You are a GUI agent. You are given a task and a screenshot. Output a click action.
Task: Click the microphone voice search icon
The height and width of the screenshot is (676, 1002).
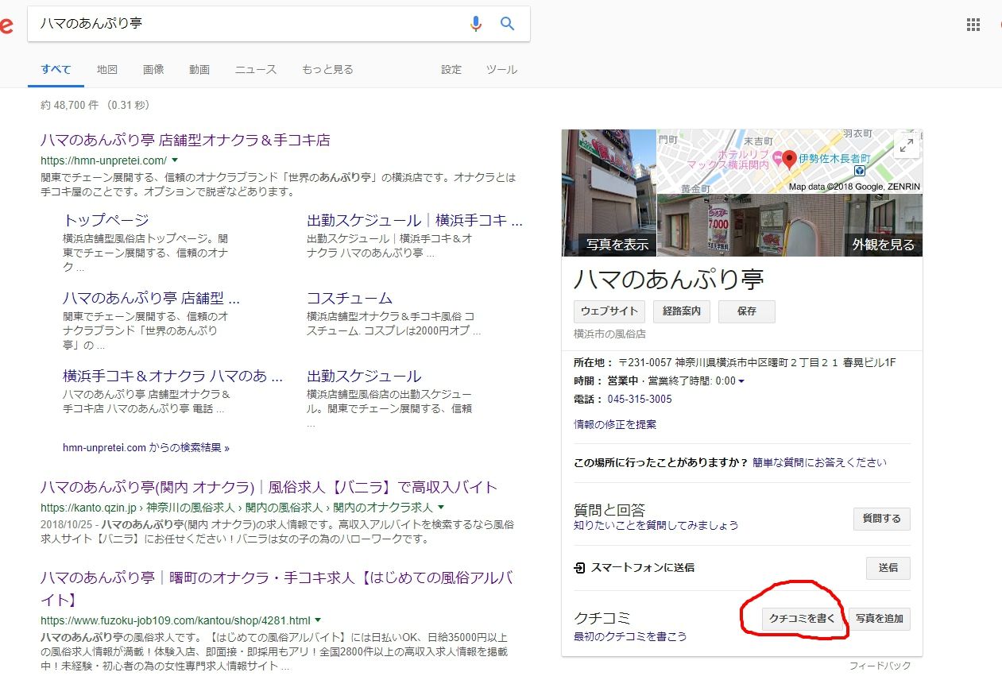(475, 24)
